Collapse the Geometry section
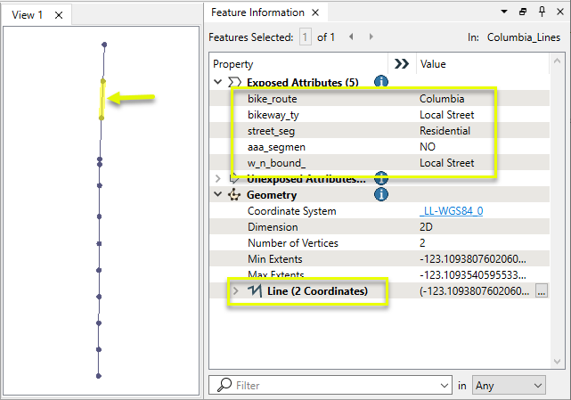The height and width of the screenshot is (400, 571). point(219,195)
